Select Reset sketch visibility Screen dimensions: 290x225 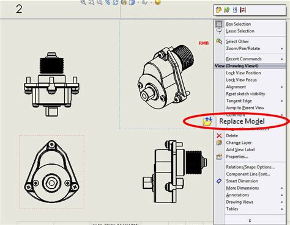[245, 94]
